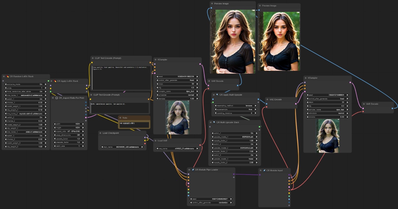Open the vae_name dropdown in Load VAE

pyautogui.click(x=177, y=149)
